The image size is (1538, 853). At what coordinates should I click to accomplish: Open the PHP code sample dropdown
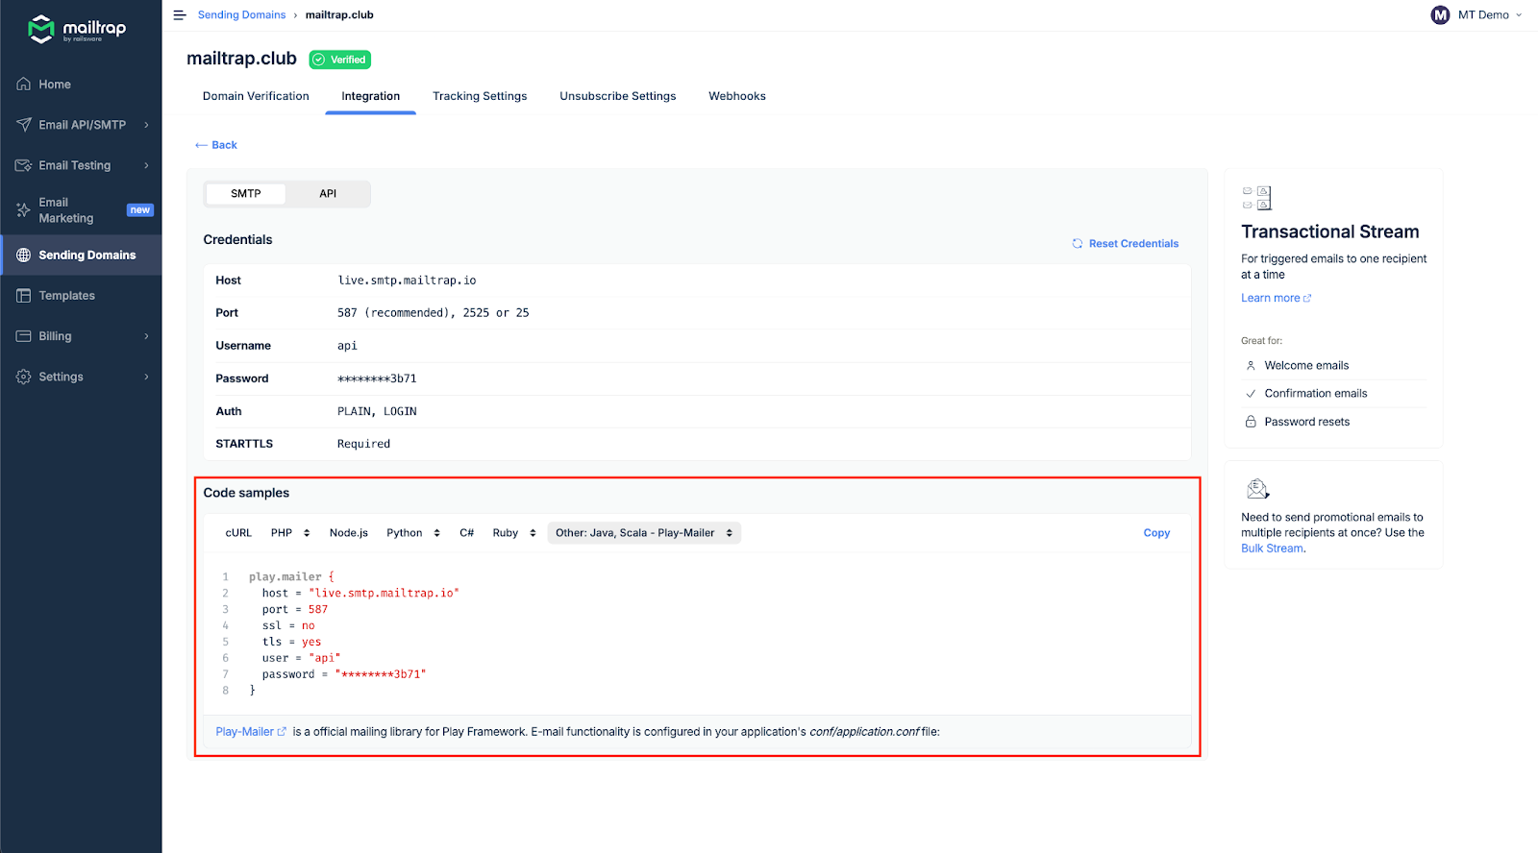pyautogui.click(x=290, y=533)
